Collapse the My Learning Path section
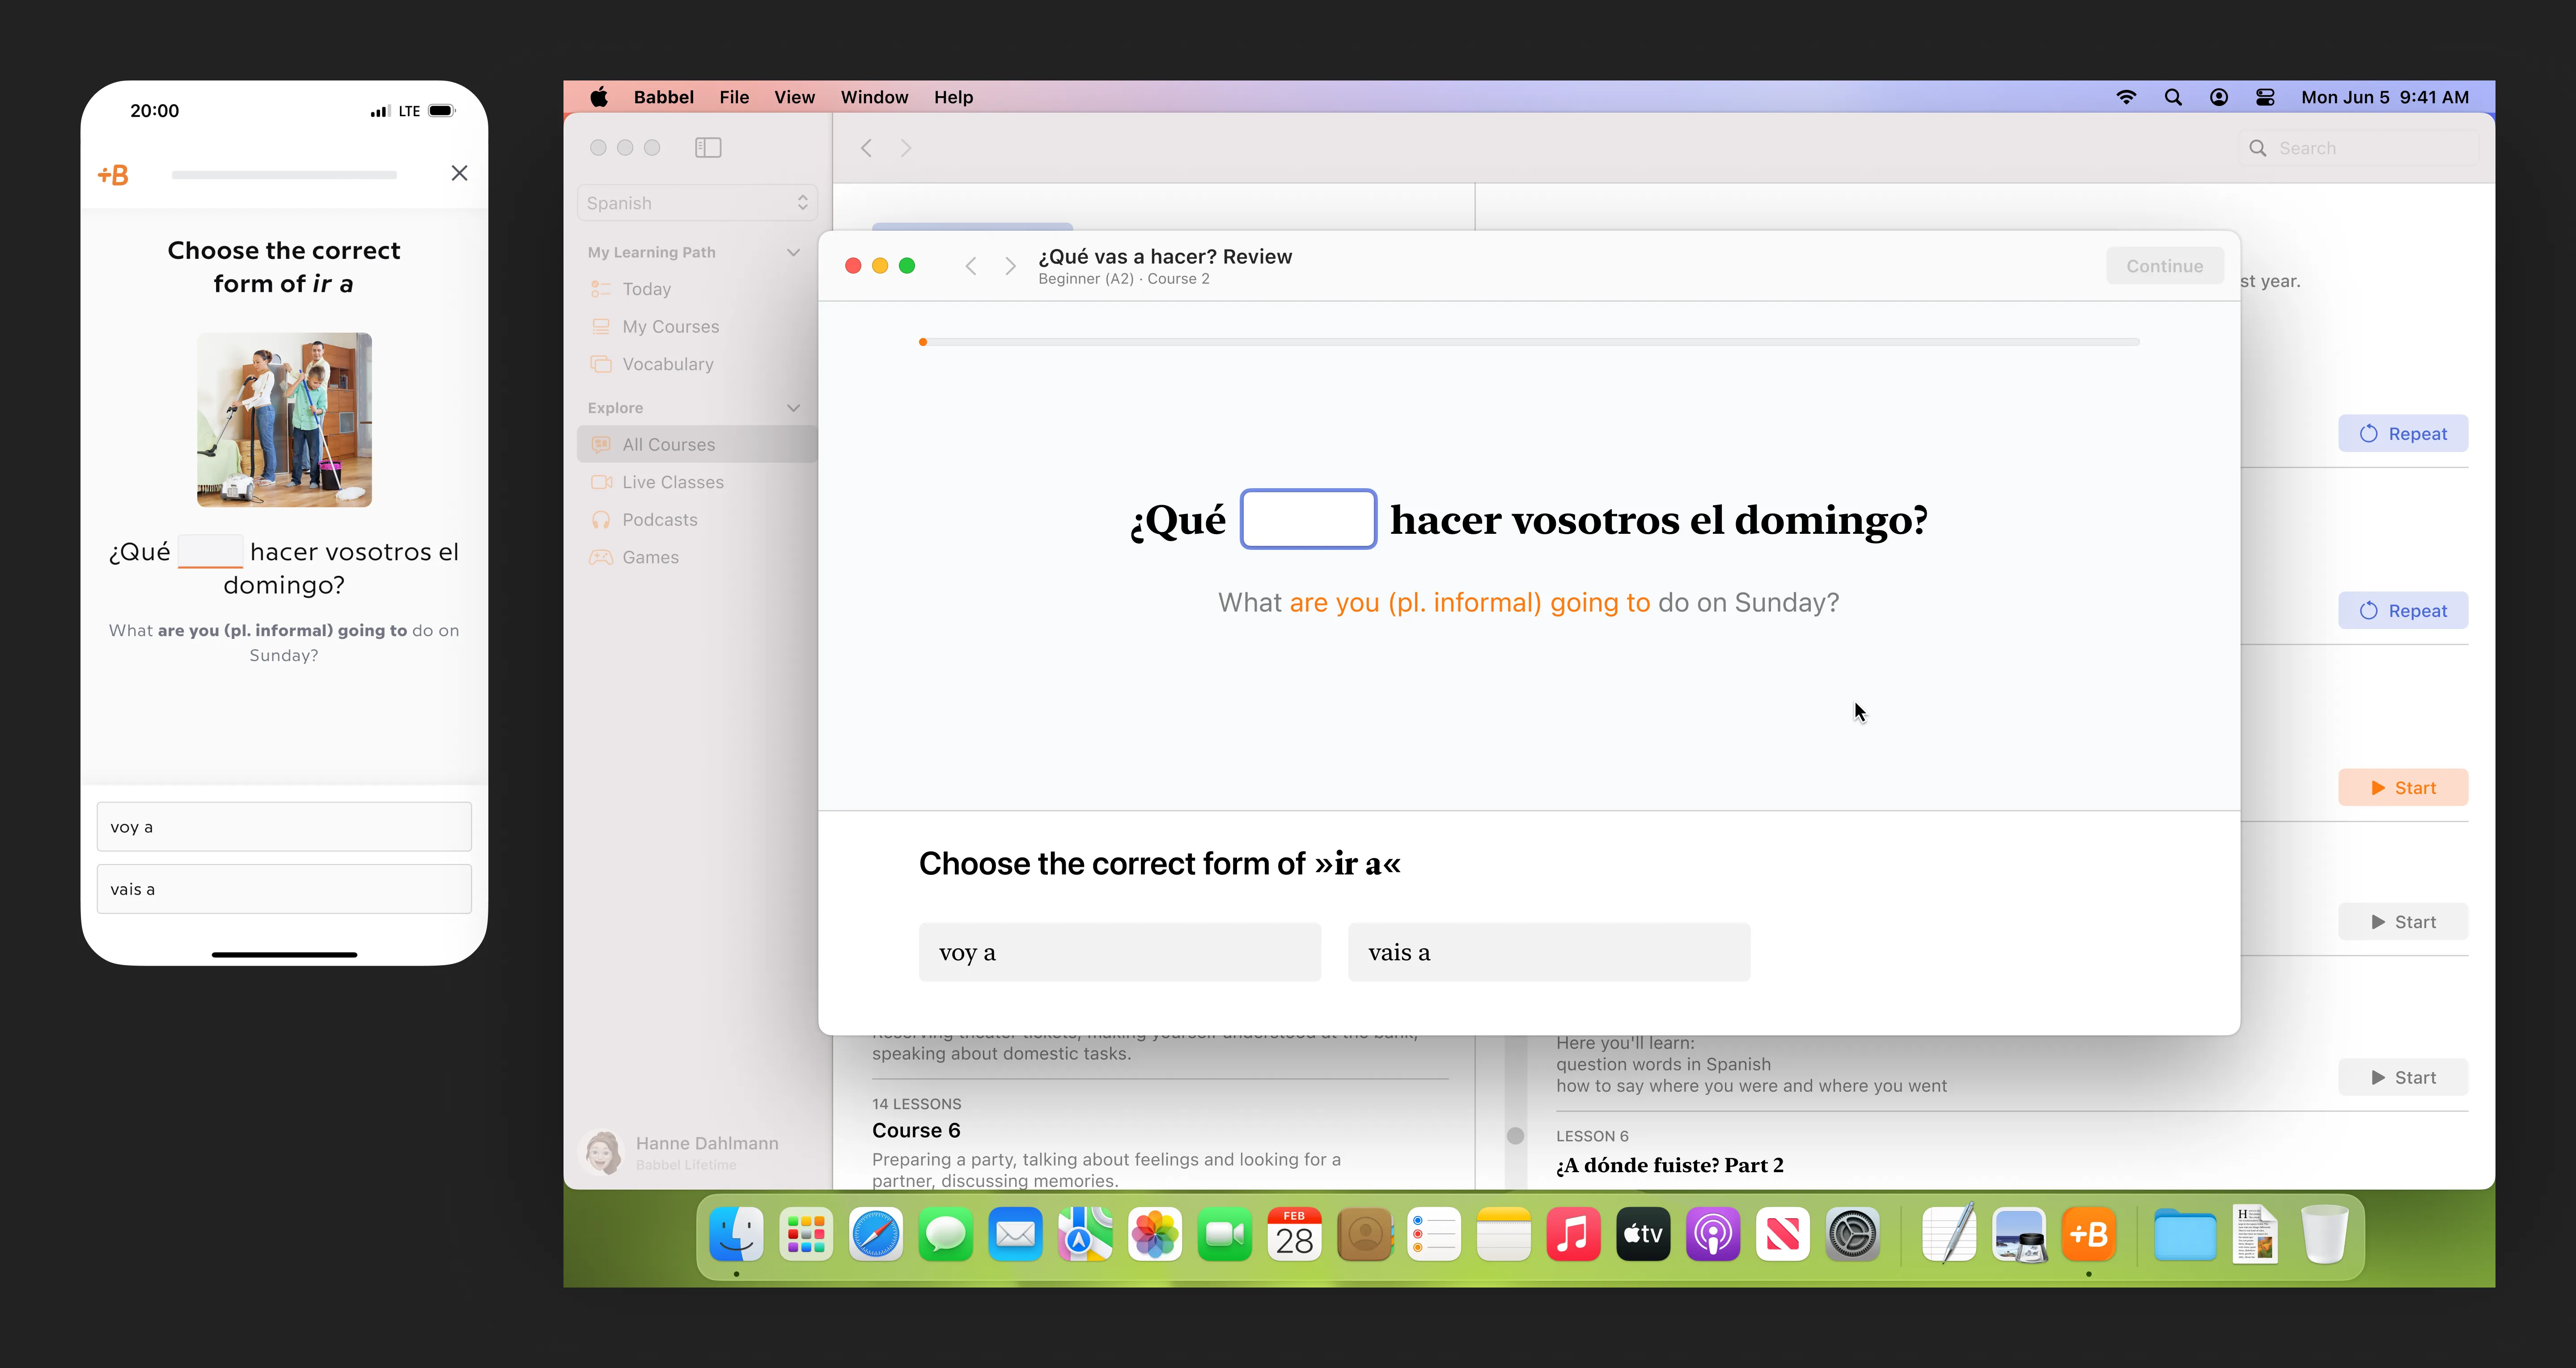 tap(794, 252)
